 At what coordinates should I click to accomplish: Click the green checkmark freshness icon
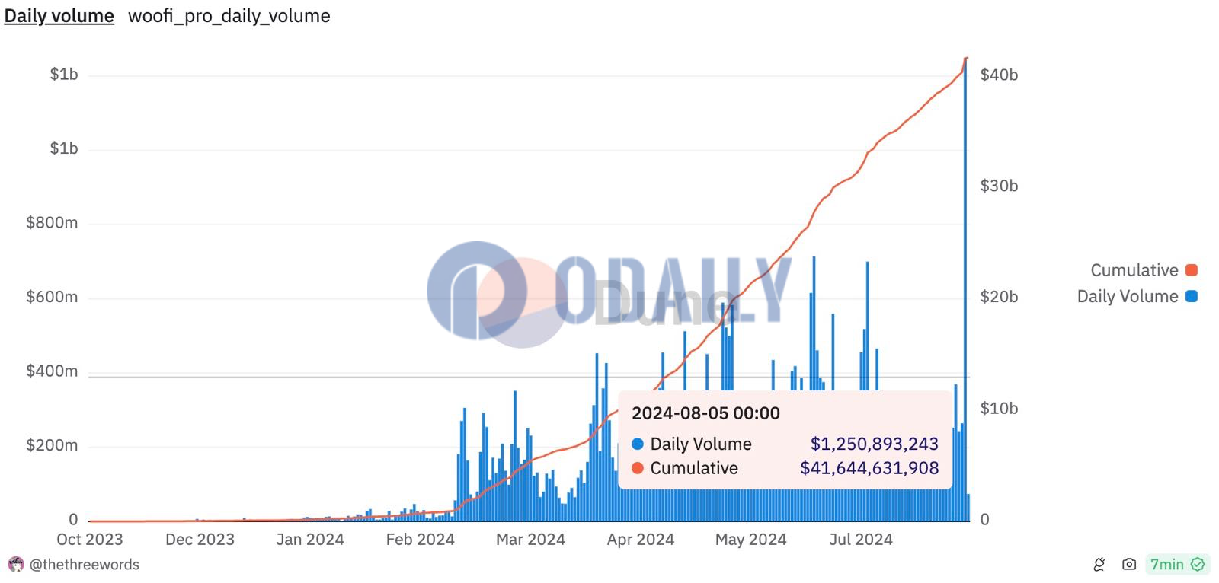pos(1198,565)
